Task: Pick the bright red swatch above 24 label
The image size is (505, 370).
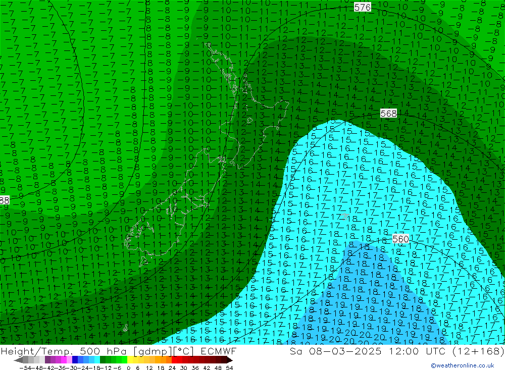Action: (174, 360)
